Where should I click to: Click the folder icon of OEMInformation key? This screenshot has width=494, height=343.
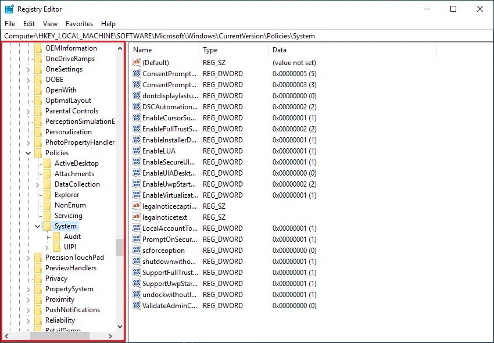point(38,48)
